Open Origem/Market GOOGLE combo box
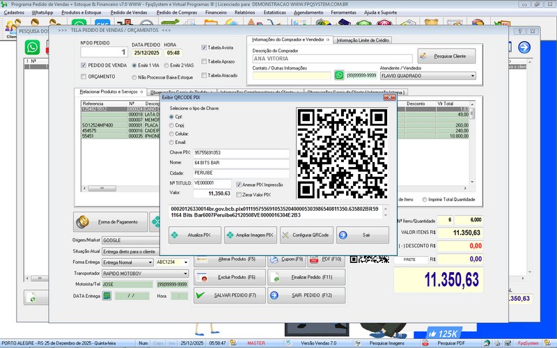Viewport: 557px width, 348px height. 131,240
